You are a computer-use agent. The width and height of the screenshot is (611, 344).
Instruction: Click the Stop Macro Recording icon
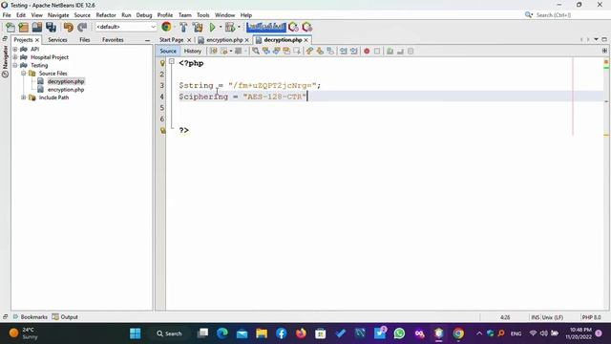[x=377, y=51]
